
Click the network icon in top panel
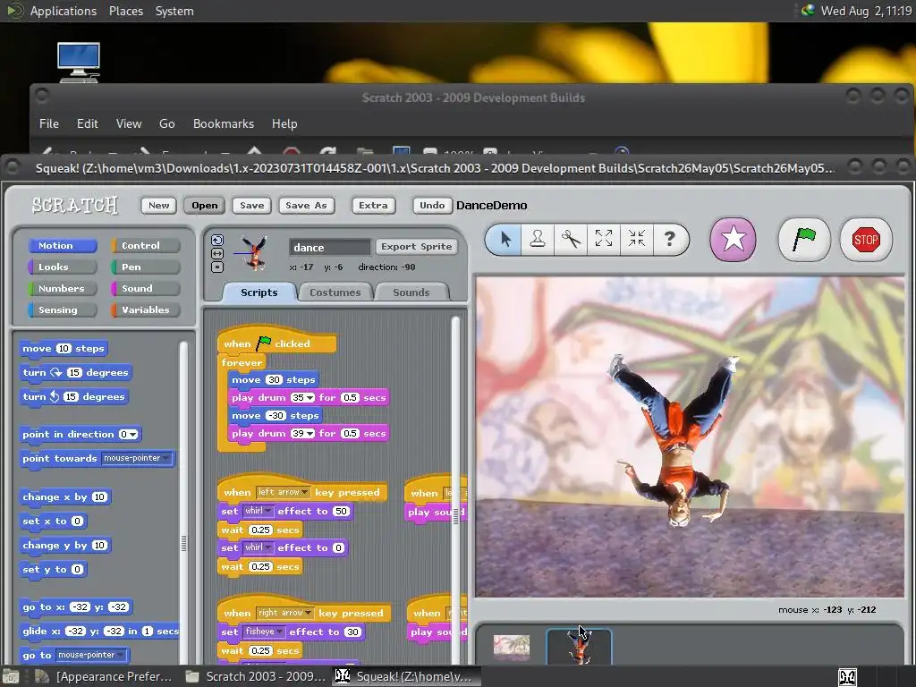tap(808, 11)
